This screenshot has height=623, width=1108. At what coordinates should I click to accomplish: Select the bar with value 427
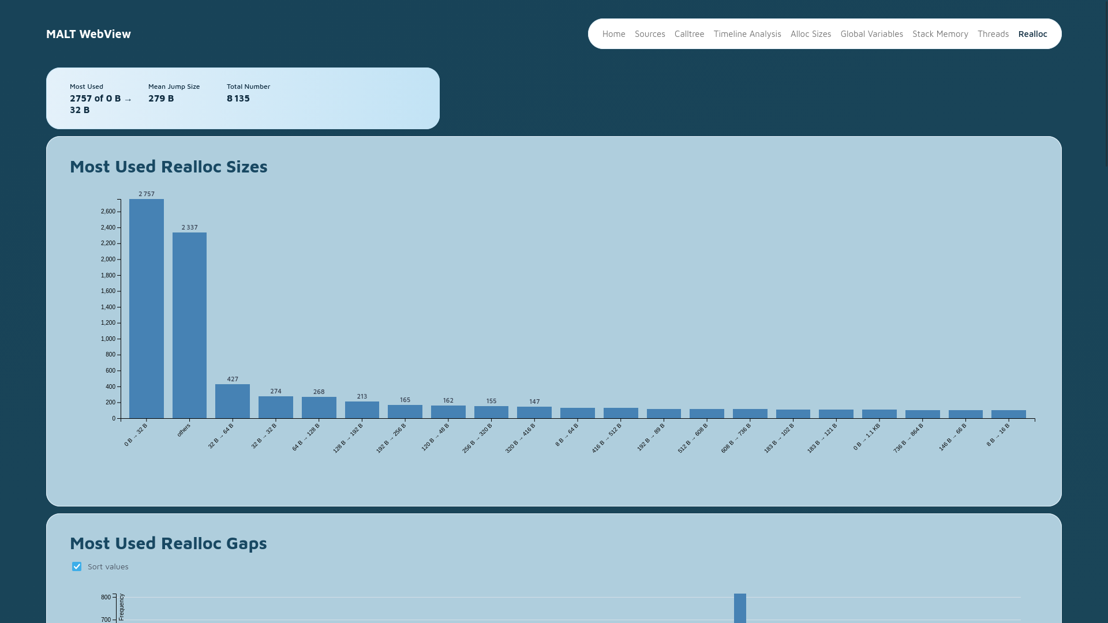pos(233,401)
